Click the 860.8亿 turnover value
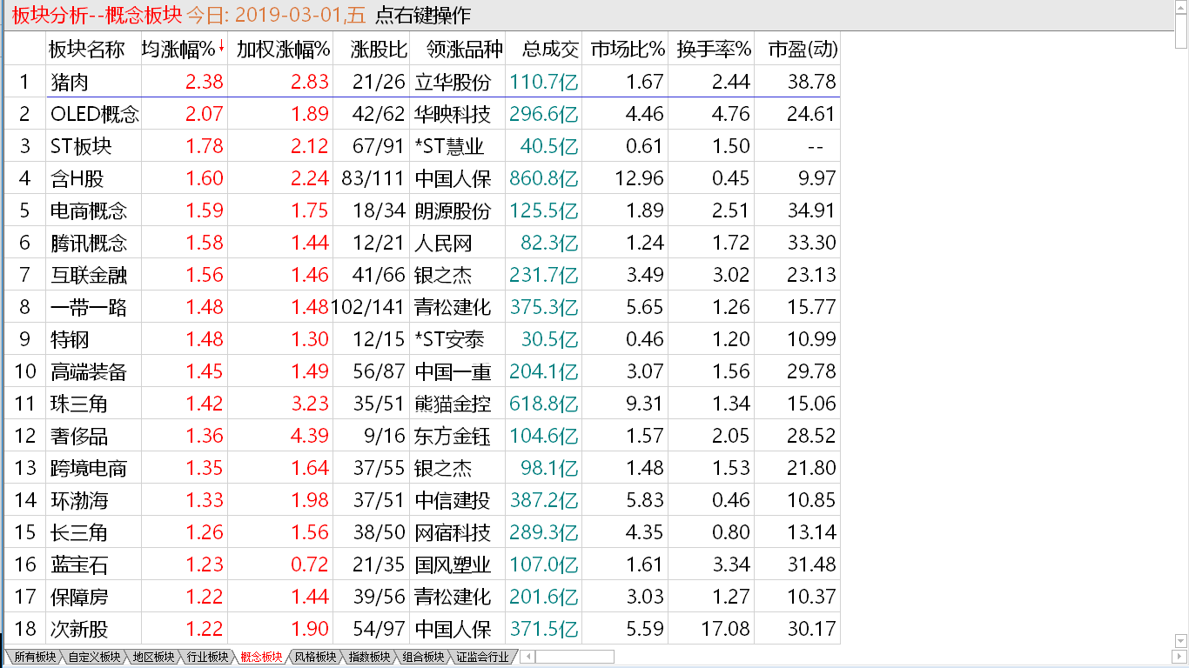This screenshot has width=1189, height=668. [x=545, y=178]
